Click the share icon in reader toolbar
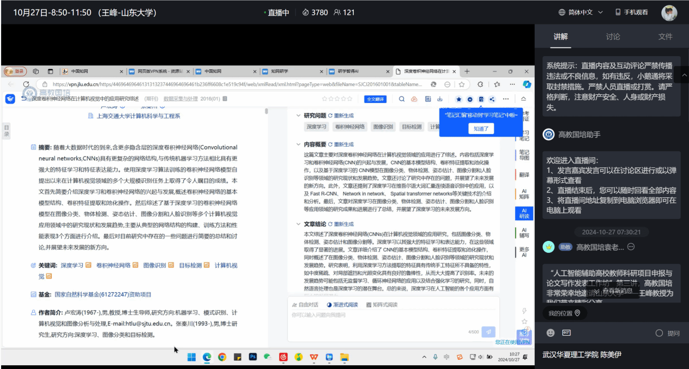The width and height of the screenshot is (689, 369). click(492, 99)
